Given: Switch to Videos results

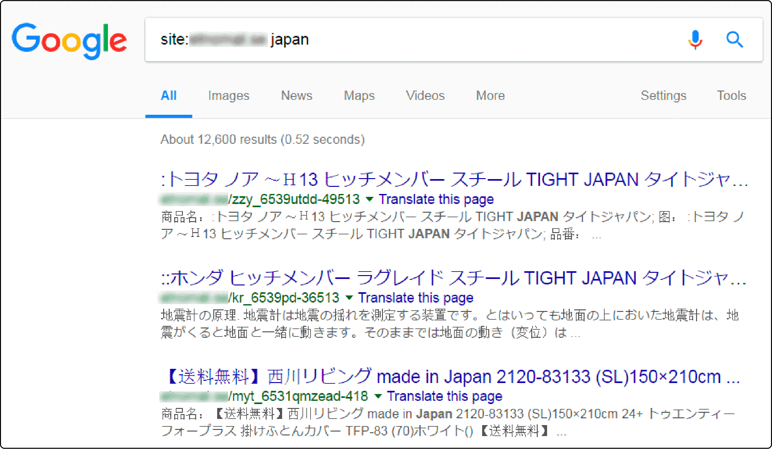Looking at the screenshot, I should point(425,96).
